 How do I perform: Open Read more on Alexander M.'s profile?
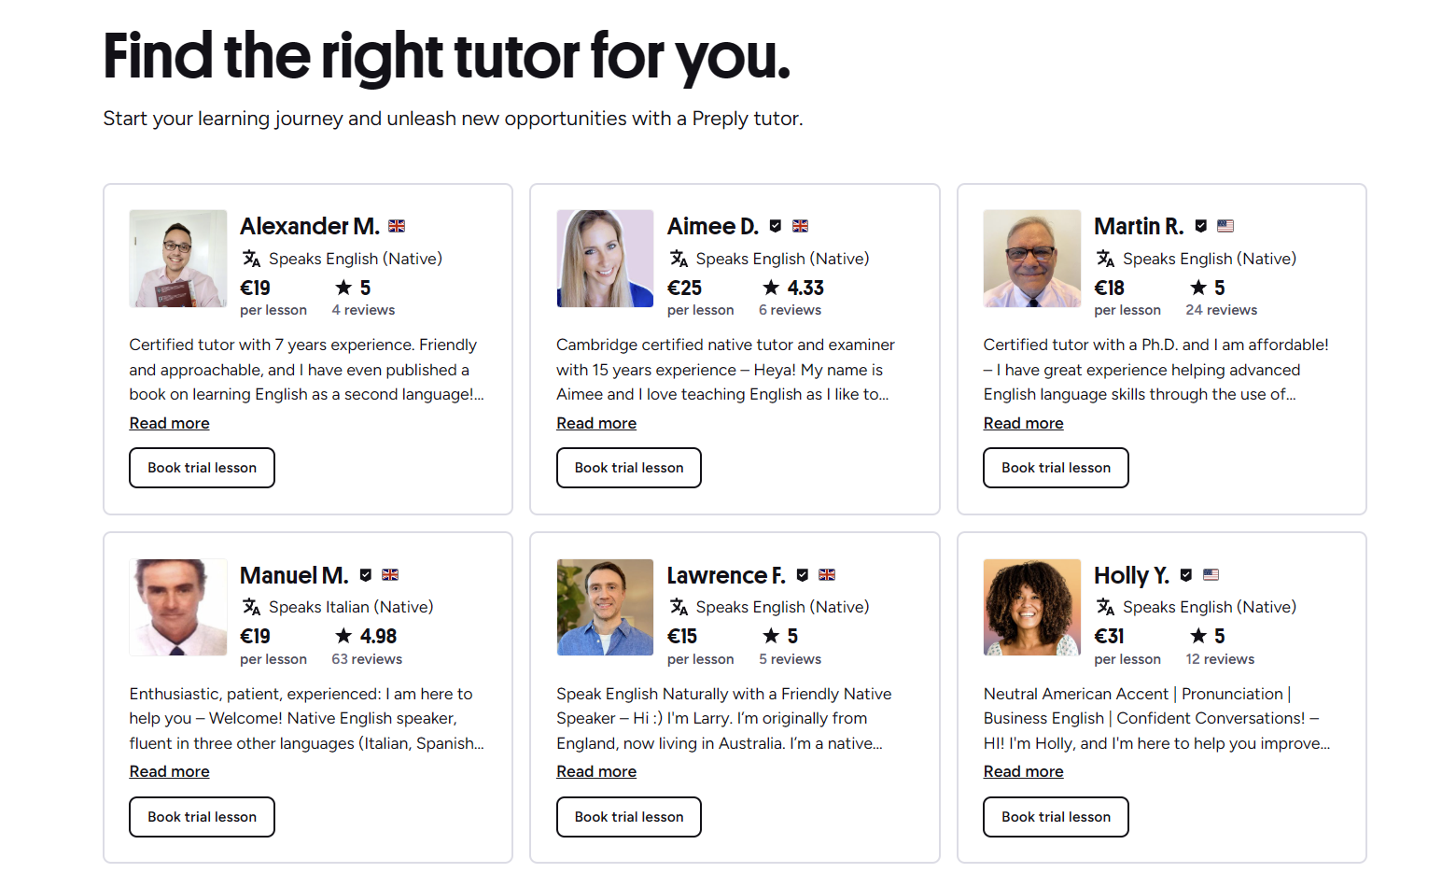point(169,423)
